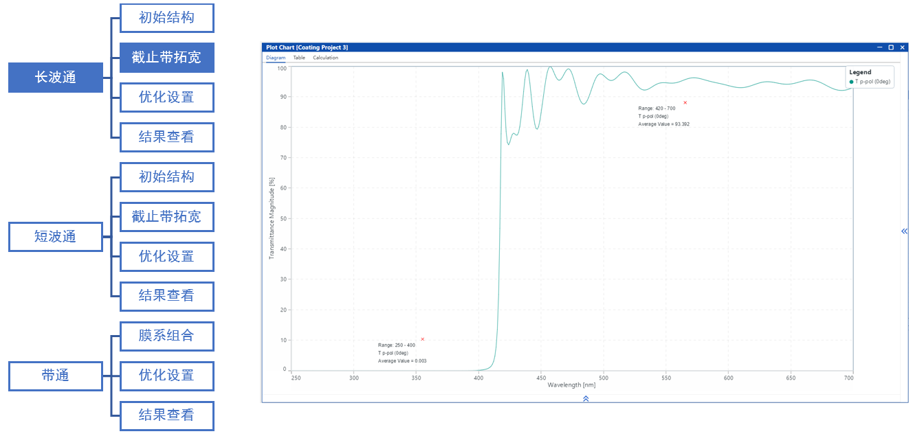Switch to the Diagram tab

point(276,58)
